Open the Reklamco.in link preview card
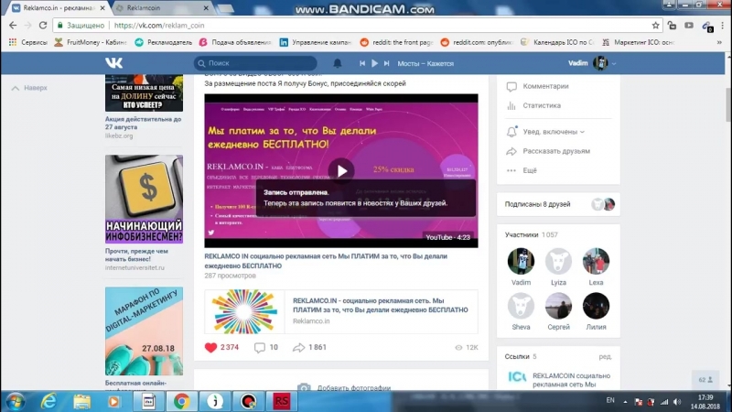 click(x=341, y=311)
